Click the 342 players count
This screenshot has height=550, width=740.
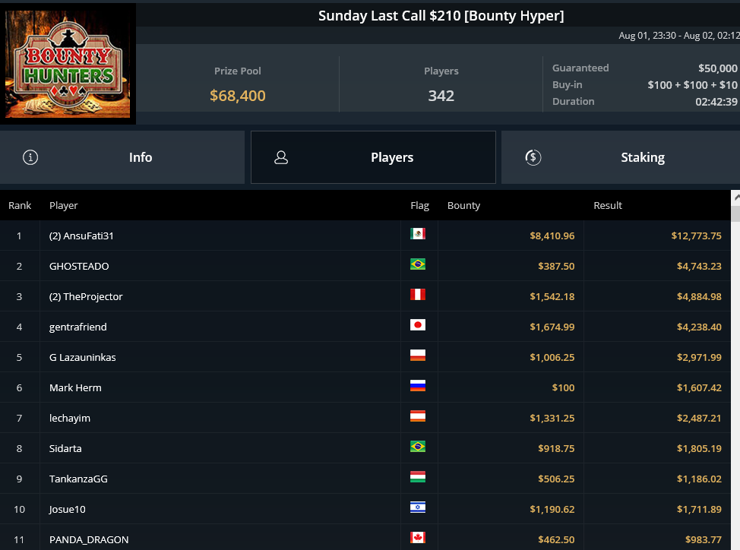tap(441, 96)
